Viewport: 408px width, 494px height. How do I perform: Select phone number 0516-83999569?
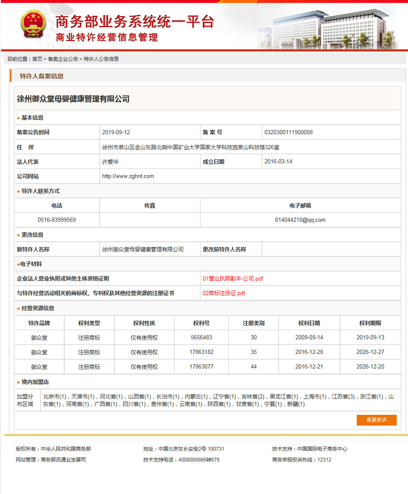click(57, 220)
